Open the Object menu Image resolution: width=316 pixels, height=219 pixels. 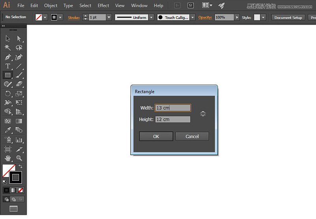(x=51, y=6)
